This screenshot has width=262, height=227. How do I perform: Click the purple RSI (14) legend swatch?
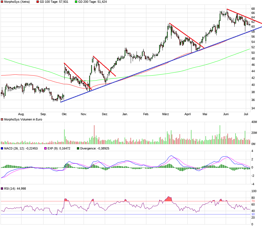pos(2,189)
